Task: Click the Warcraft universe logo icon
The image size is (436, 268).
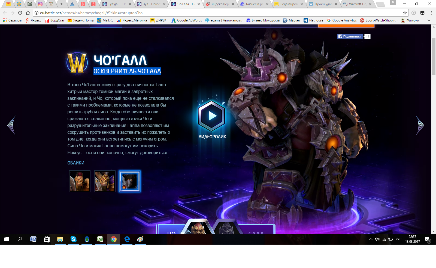Action: 77,63
